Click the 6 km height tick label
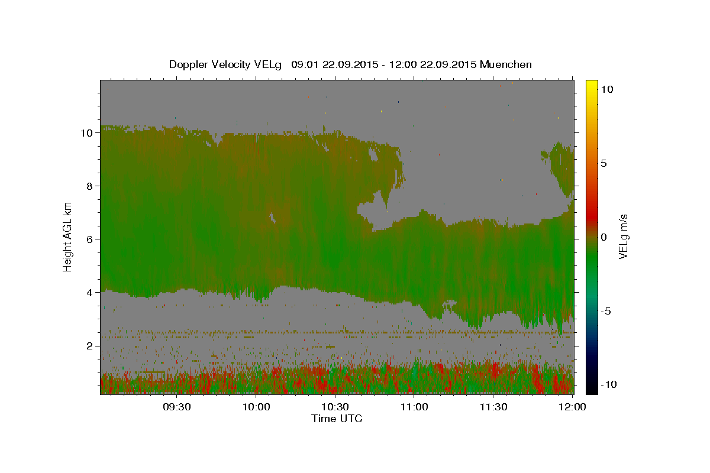Image resolution: width=710 pixels, height=473 pixels. (89, 239)
